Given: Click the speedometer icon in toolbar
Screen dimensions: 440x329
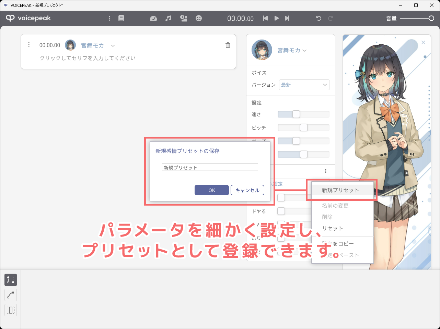Looking at the screenshot, I should click(153, 18).
